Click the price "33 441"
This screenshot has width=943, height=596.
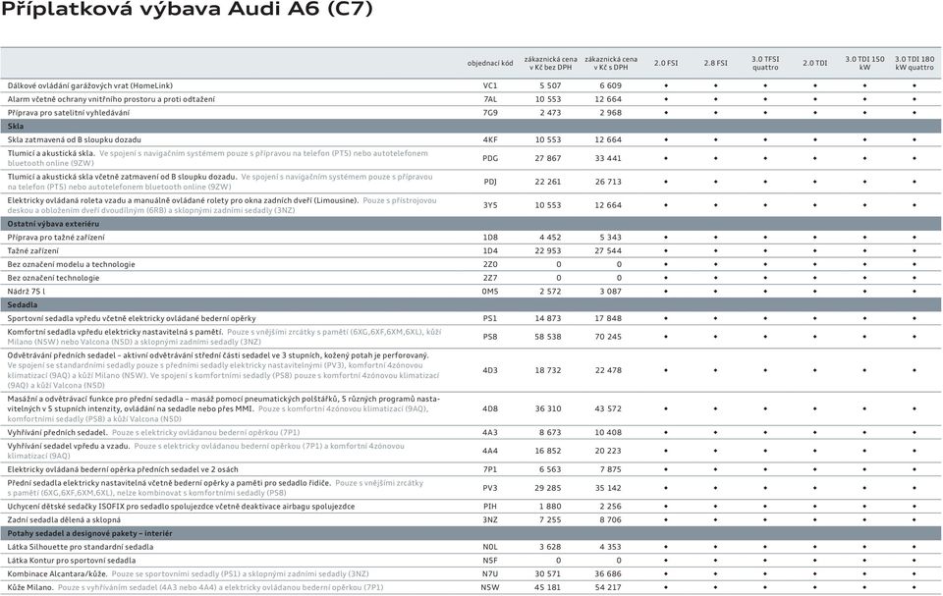click(608, 158)
